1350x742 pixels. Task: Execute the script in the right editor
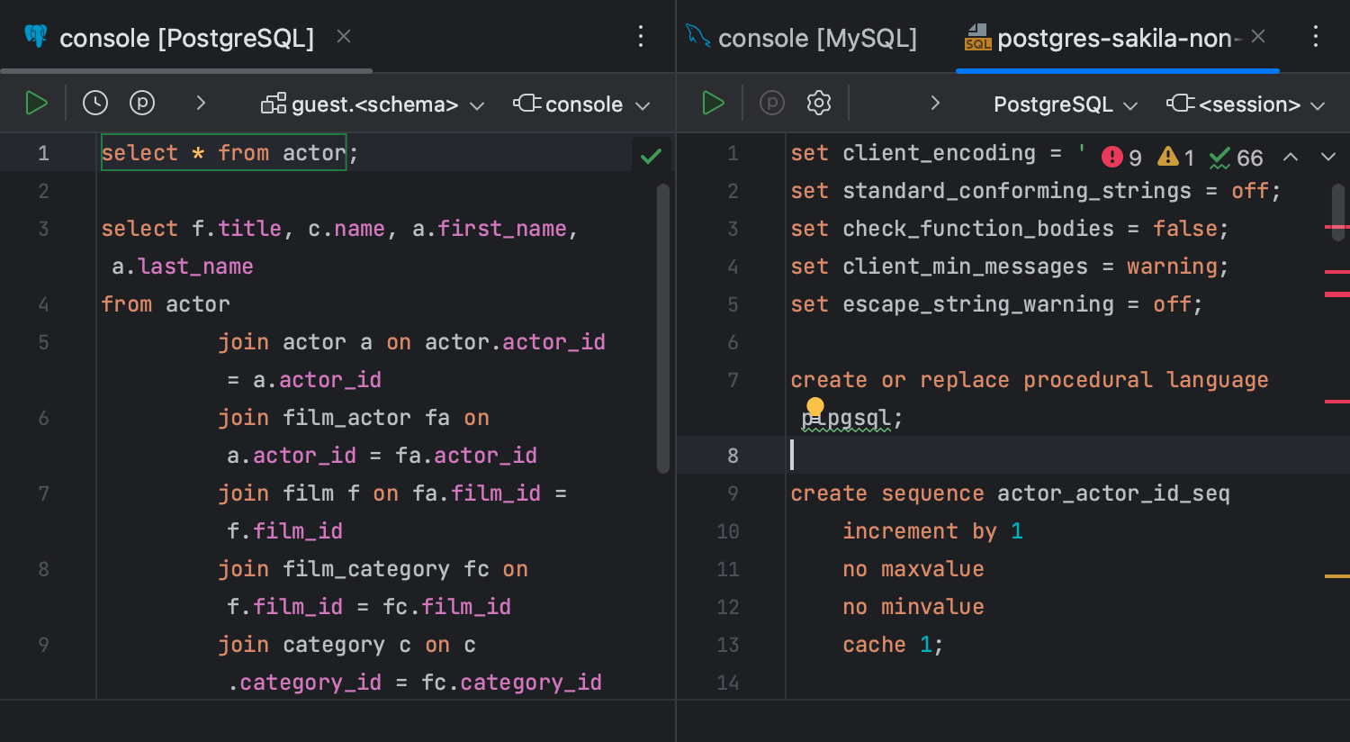pyautogui.click(x=712, y=103)
